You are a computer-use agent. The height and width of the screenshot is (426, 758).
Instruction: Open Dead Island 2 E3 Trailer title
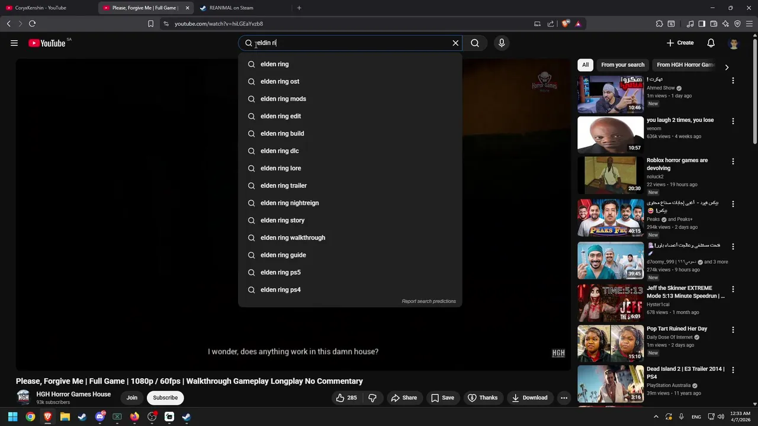click(685, 373)
